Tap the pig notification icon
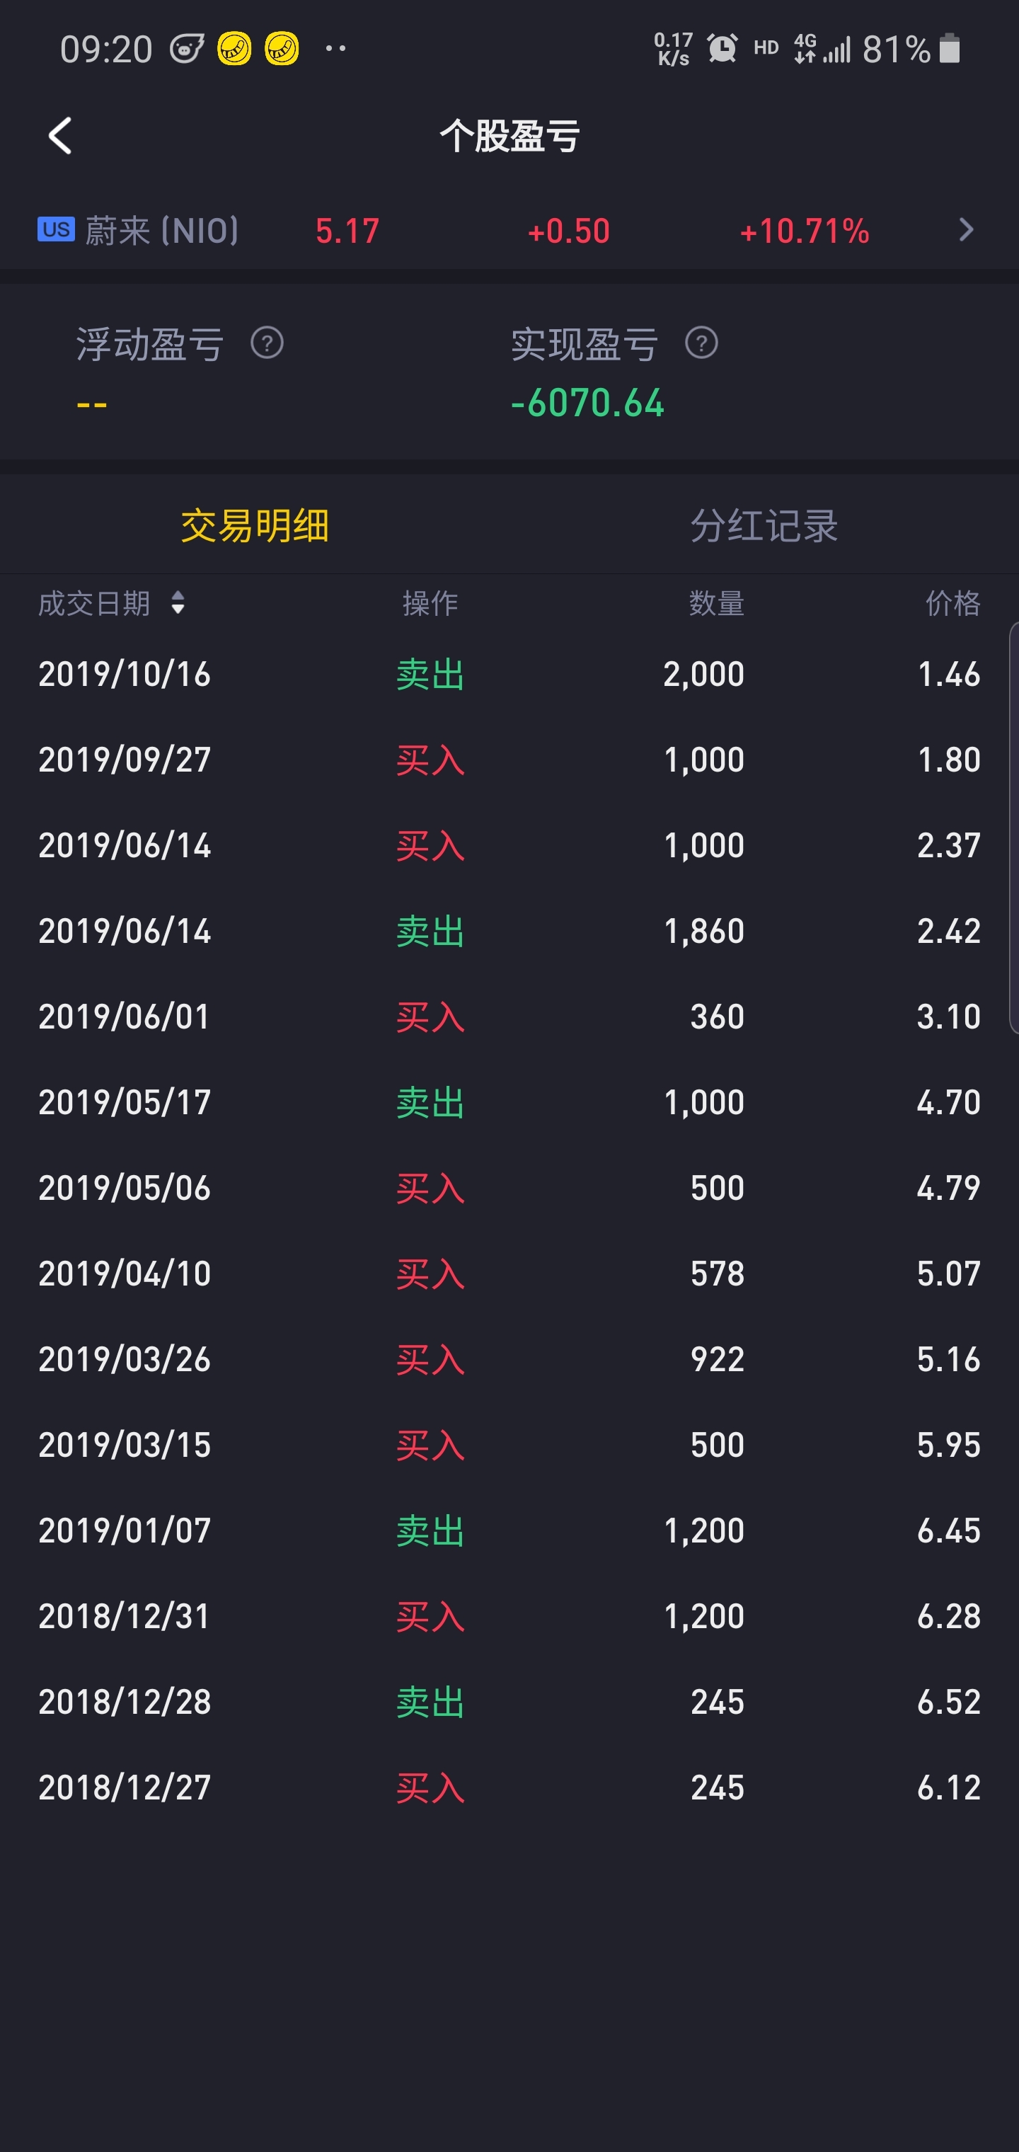The width and height of the screenshot is (1019, 2152). pyautogui.click(x=187, y=48)
